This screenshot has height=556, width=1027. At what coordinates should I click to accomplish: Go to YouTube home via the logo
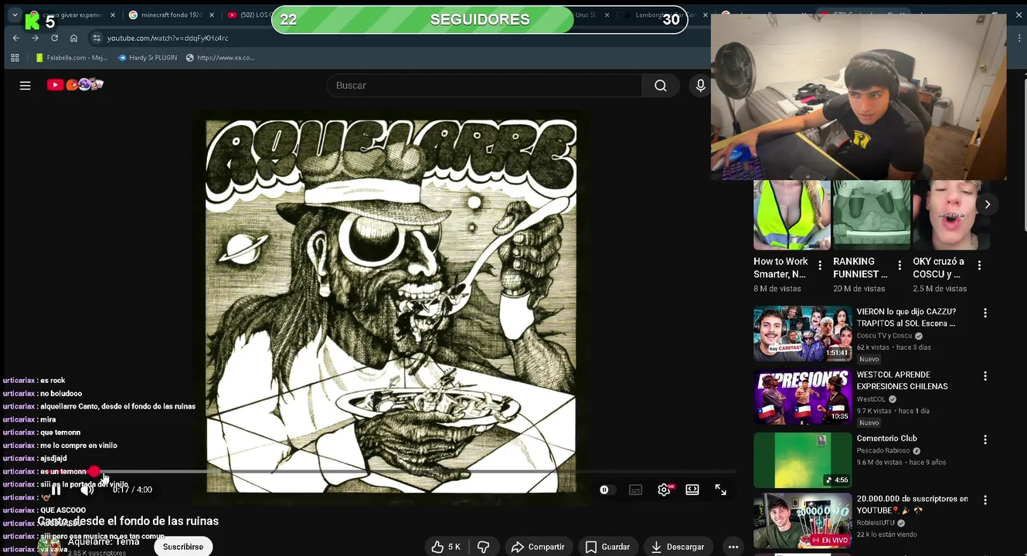[x=75, y=85]
